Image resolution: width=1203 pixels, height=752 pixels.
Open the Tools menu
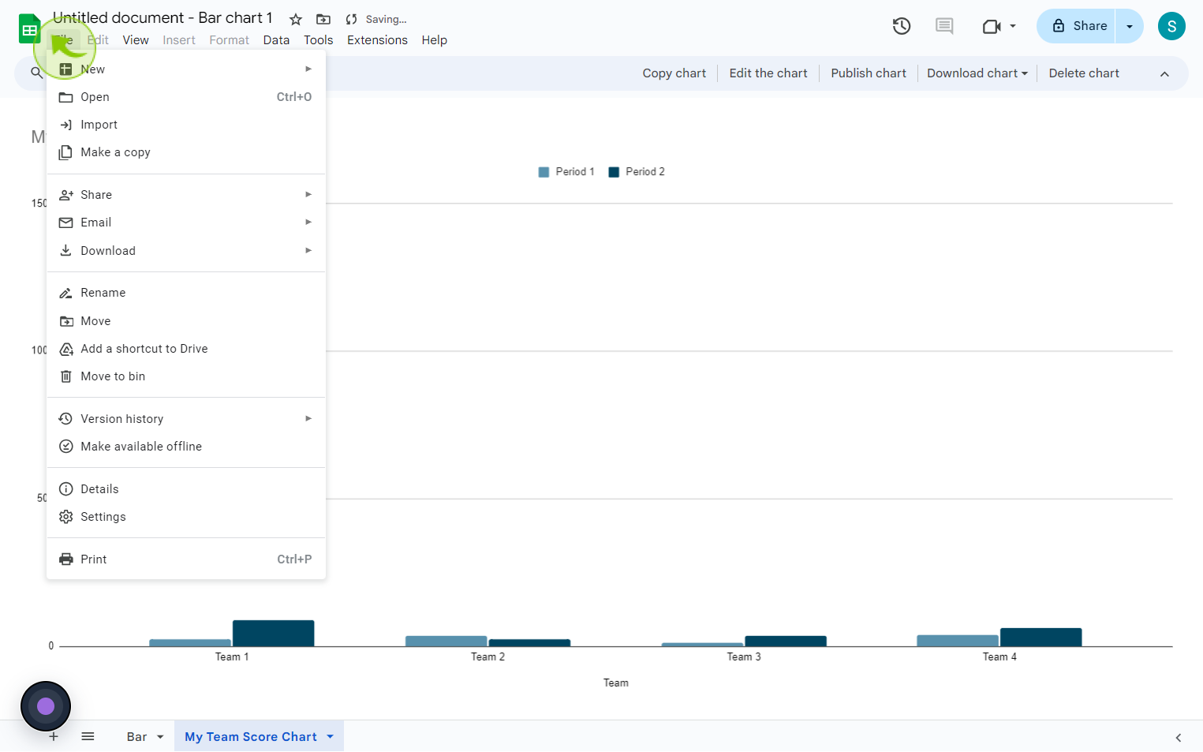319,40
